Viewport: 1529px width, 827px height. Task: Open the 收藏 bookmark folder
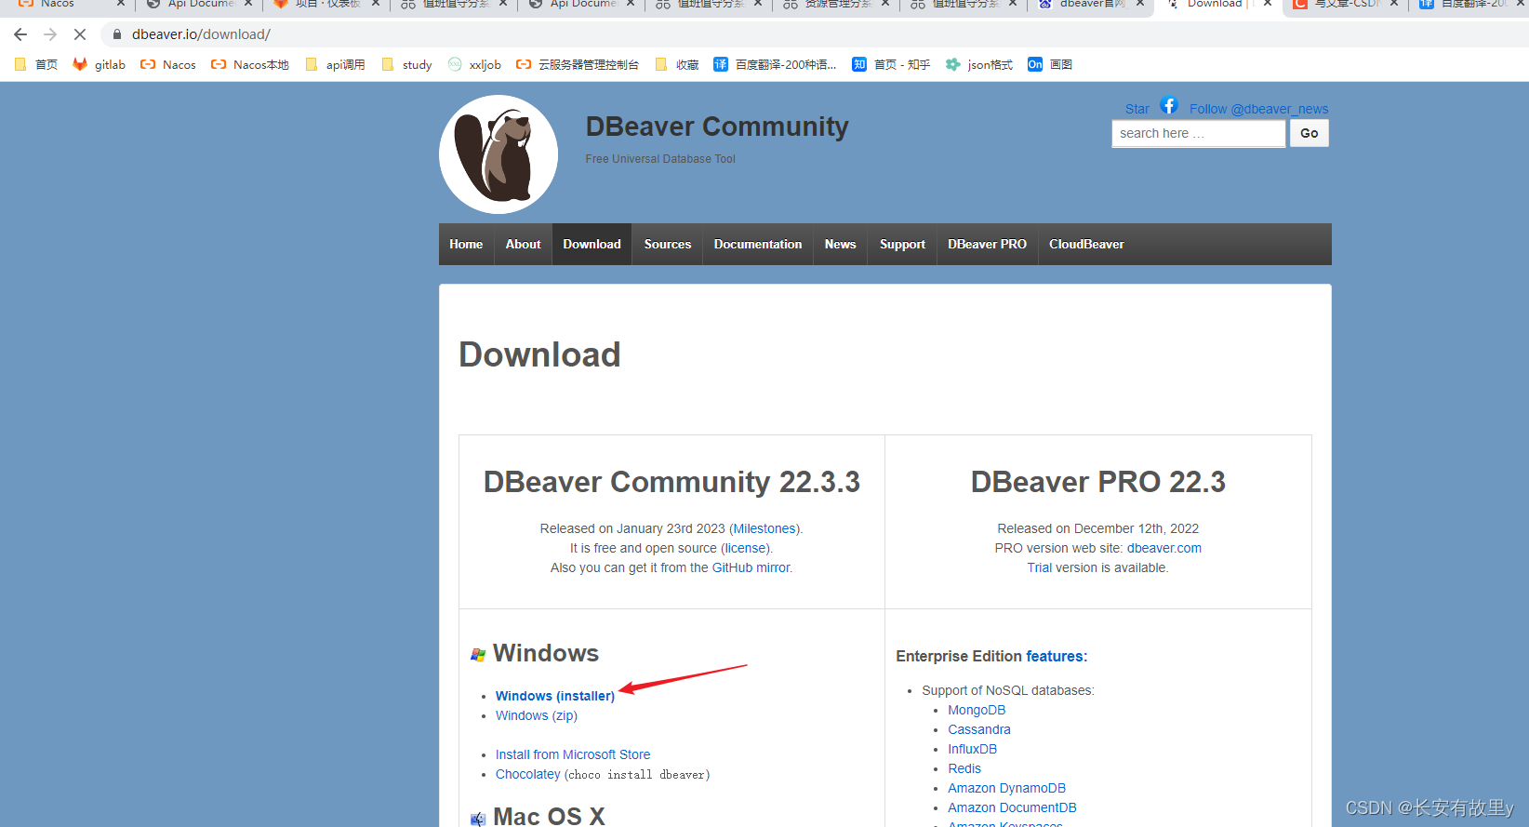(x=677, y=64)
